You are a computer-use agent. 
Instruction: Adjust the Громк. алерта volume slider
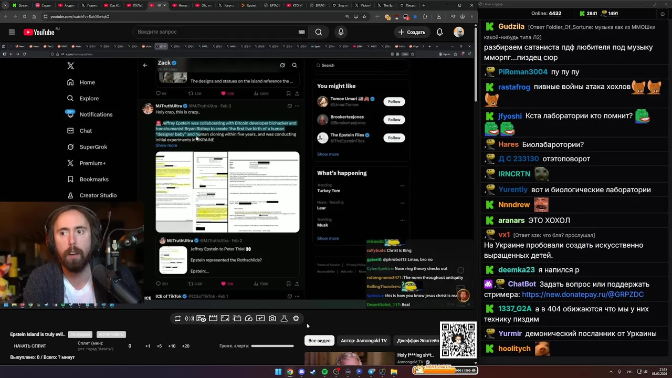272,346
